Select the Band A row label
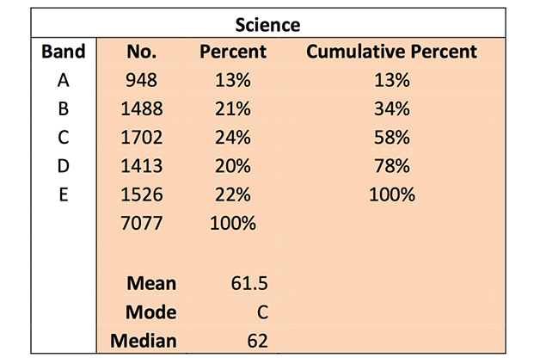Viewport: 546px width, 364px height. [x=64, y=81]
